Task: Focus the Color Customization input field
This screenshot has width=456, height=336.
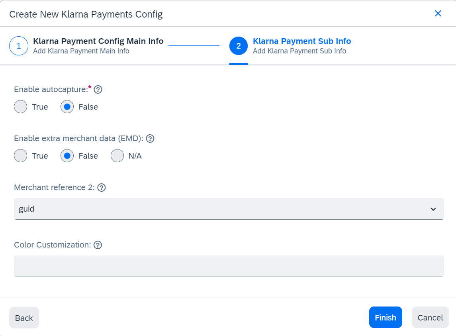Action: (x=229, y=266)
